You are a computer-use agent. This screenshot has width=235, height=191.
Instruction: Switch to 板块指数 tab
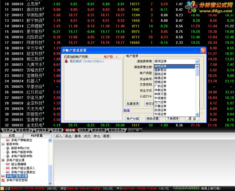click(99, 130)
